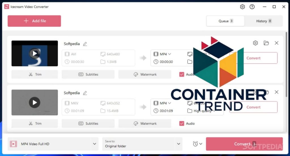Open Subtitles for the first AVI video
Viewport: 290px width, 156px height.
[88, 75]
